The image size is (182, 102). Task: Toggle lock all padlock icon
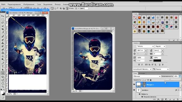point(150,80)
